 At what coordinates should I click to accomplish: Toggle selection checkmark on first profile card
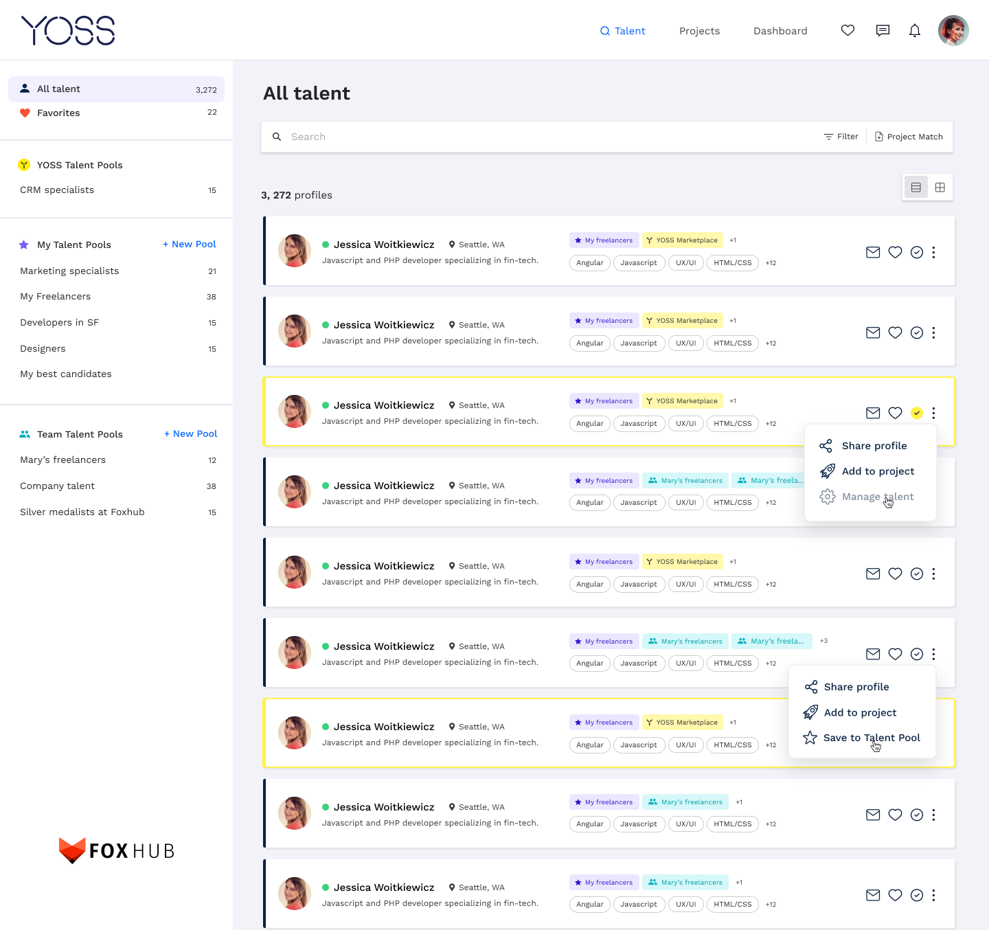[x=917, y=252]
